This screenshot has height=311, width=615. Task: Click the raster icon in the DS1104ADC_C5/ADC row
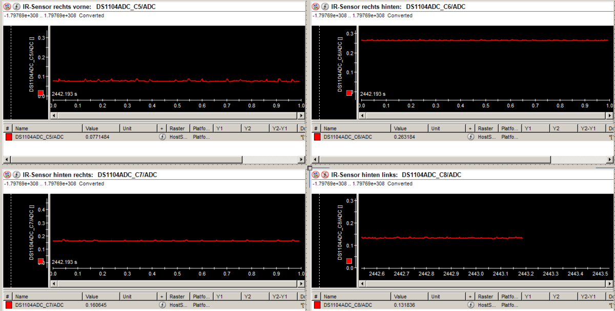coord(162,137)
